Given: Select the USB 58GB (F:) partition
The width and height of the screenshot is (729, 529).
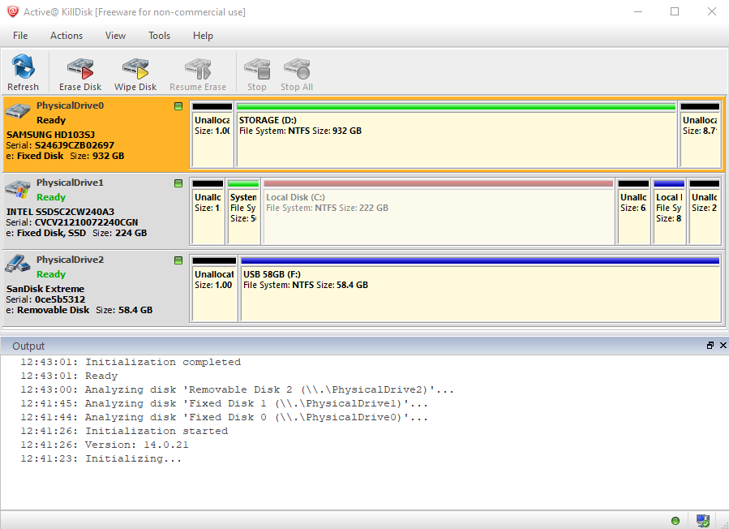Looking at the screenshot, I should (480, 289).
